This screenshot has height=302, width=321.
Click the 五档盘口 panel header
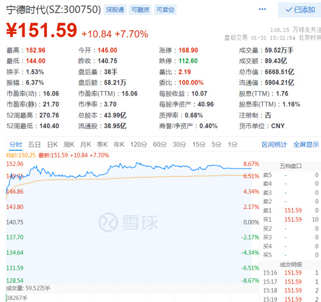[291, 166]
